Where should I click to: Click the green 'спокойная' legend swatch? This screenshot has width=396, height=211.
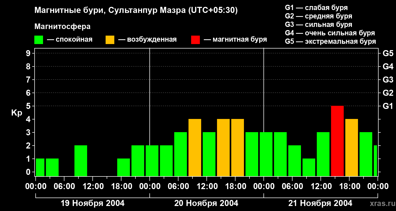click(x=39, y=40)
